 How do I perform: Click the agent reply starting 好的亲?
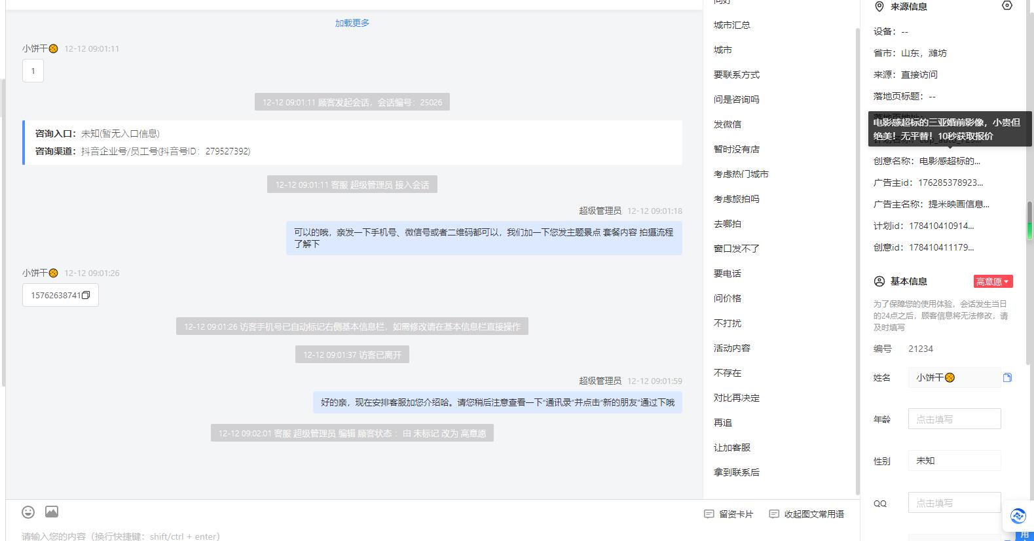[498, 402]
